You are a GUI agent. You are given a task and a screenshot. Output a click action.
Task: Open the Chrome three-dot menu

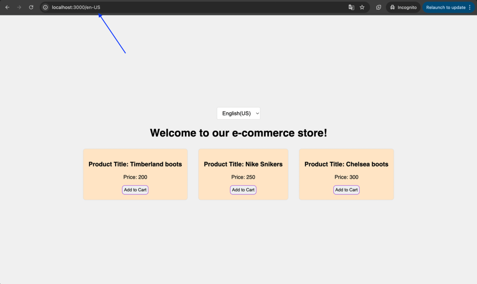coord(470,7)
